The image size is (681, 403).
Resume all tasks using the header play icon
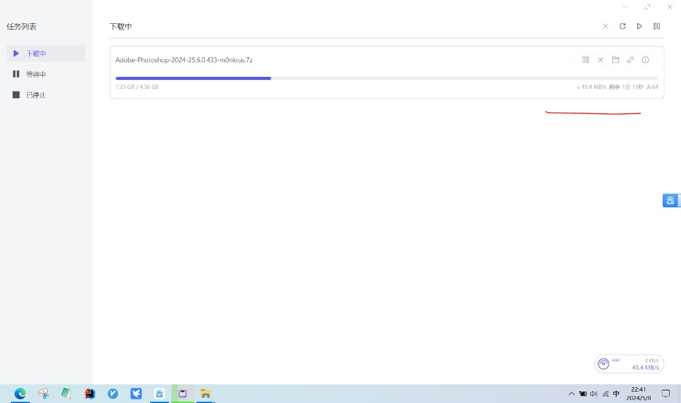click(639, 26)
